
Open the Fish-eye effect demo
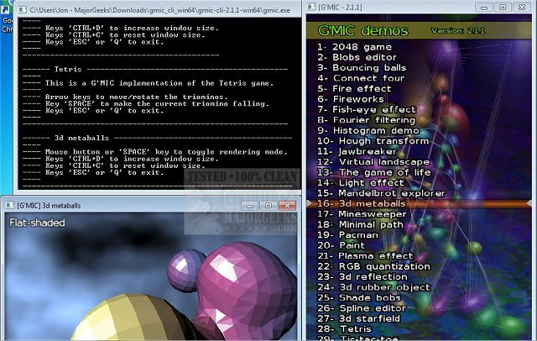pos(366,110)
